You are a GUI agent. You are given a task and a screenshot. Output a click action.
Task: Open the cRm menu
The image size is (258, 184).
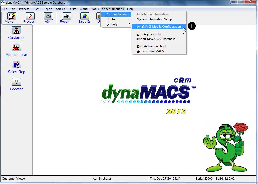point(73,9)
